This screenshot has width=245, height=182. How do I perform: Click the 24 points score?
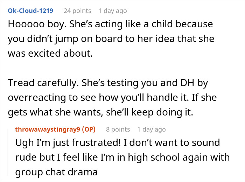pyautogui.click(x=77, y=11)
